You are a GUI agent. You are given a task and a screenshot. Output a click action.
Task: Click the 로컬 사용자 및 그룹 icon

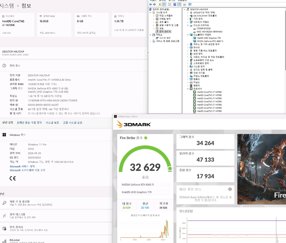coord(157,25)
